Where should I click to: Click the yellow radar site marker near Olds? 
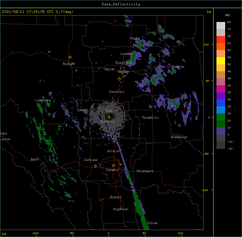(109, 117)
